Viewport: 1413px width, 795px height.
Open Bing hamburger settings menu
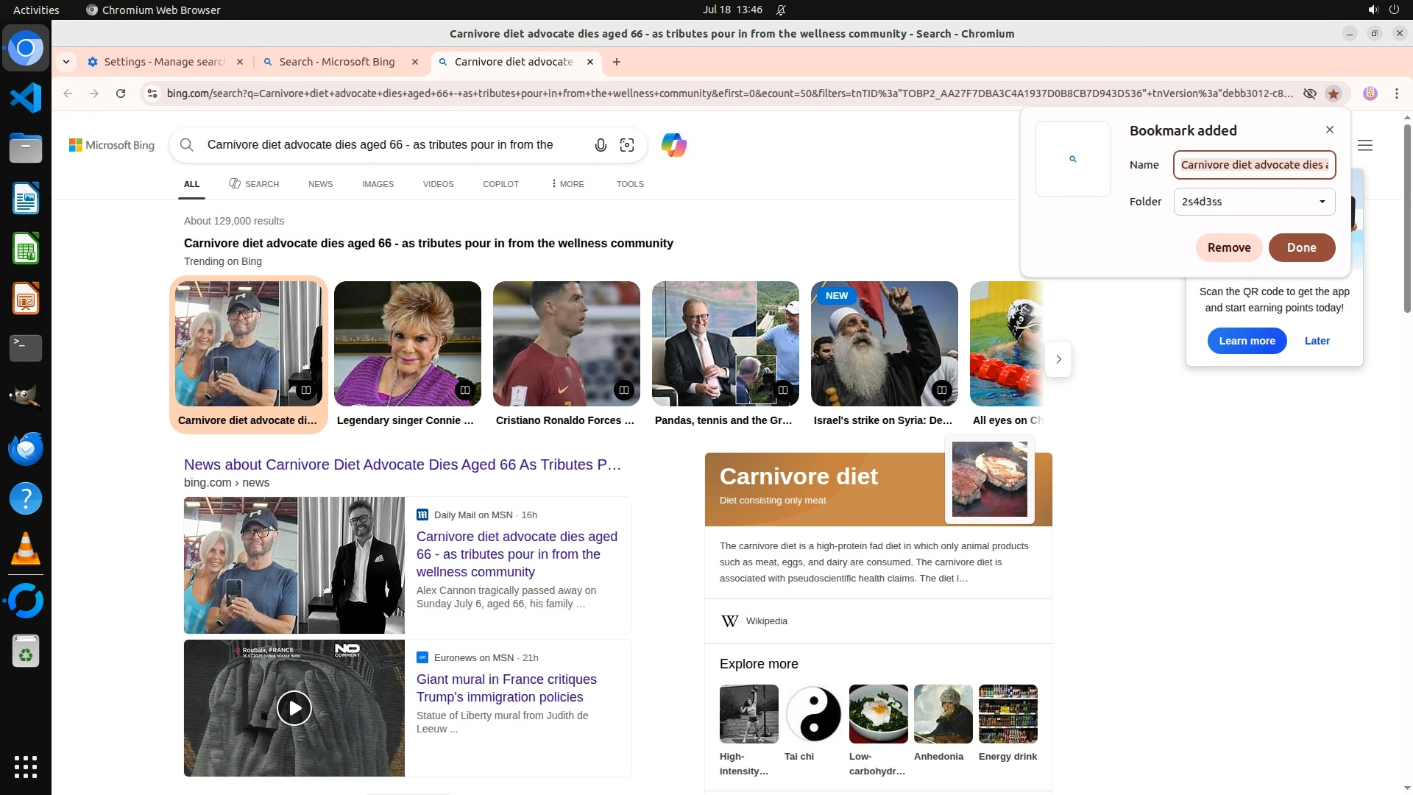coord(1365,145)
